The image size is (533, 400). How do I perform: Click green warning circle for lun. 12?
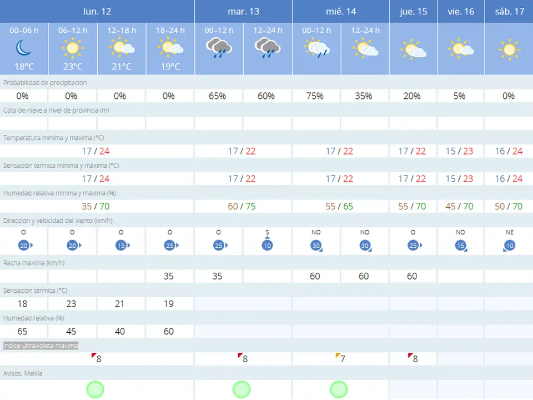point(95,389)
